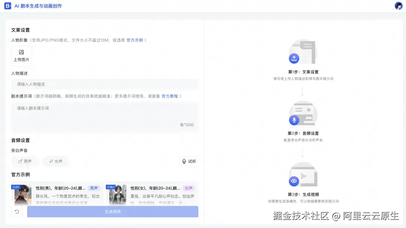
Task: Click the circular reset arrow icon bottom left
Action: click(17, 212)
